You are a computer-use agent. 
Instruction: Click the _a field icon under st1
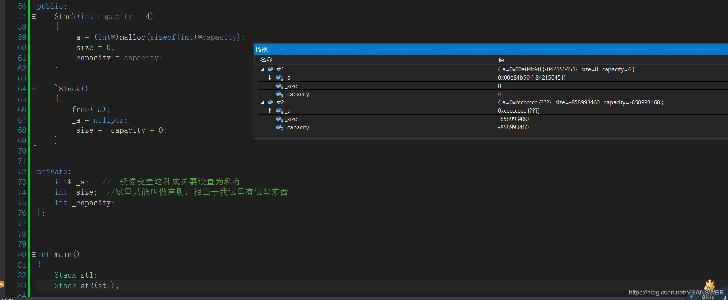[279, 78]
